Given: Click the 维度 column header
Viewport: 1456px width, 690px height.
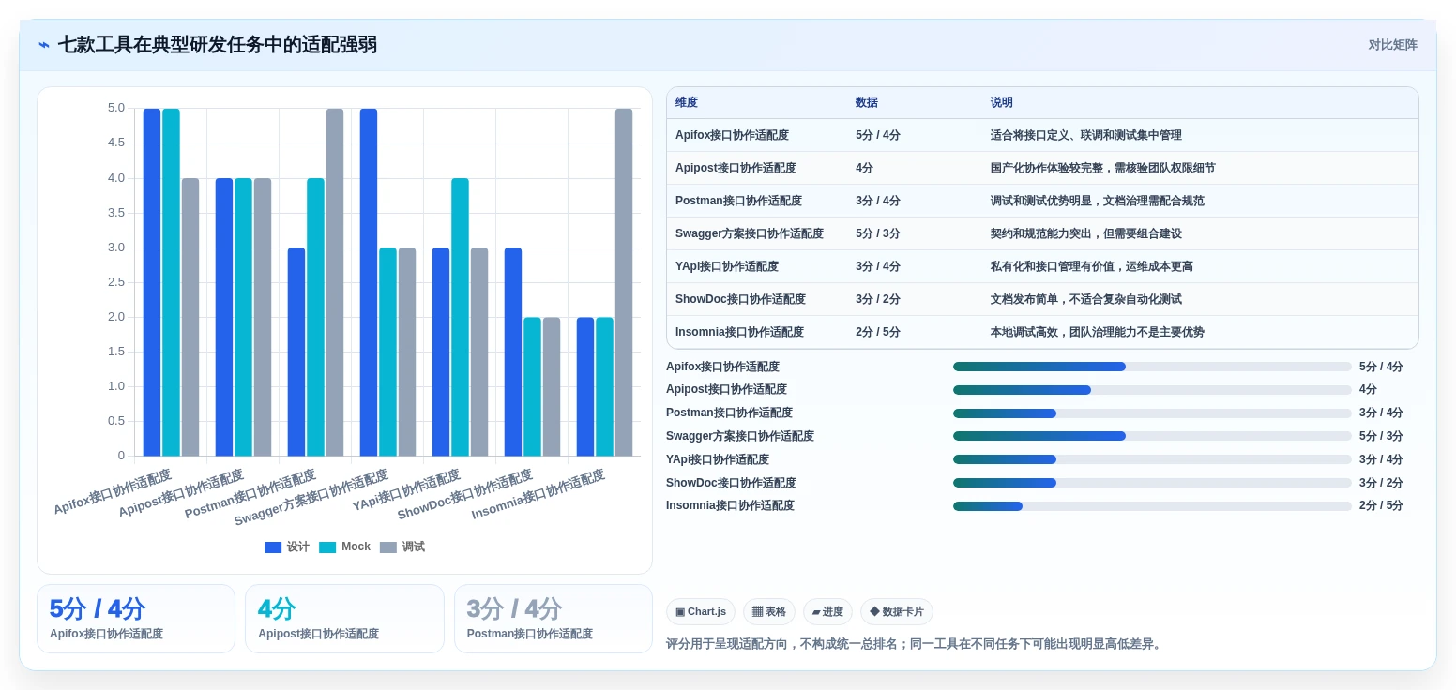Looking at the screenshot, I should [687, 103].
